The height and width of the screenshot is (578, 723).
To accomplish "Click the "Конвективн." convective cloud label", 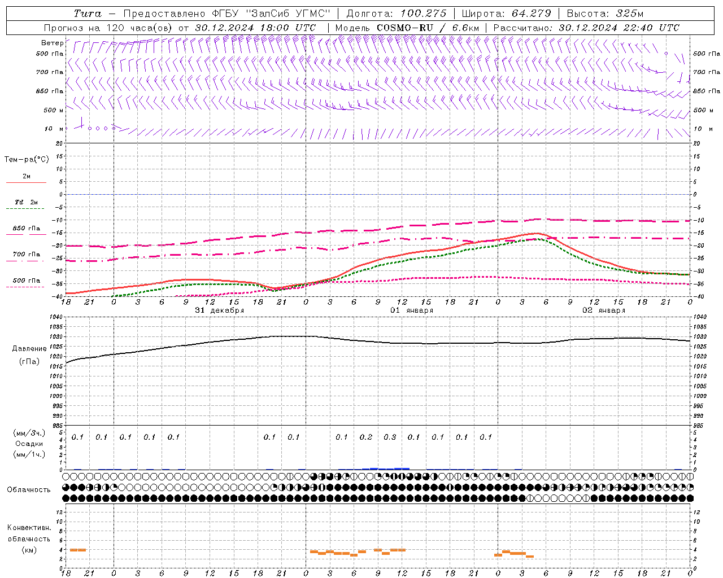I will coord(29,528).
